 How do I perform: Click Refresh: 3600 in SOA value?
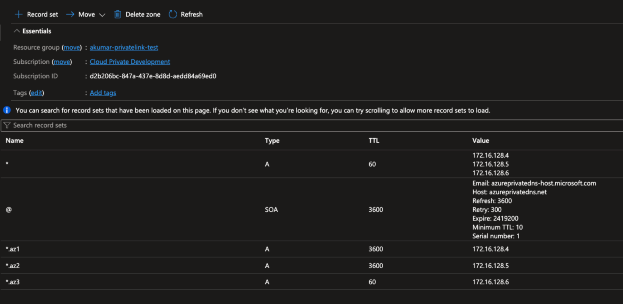(492, 201)
